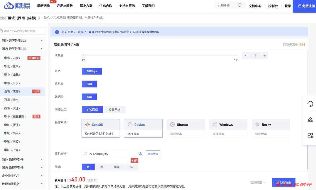Increase IP quantity with plus button
This screenshot has height=190, width=316.
[265, 55]
